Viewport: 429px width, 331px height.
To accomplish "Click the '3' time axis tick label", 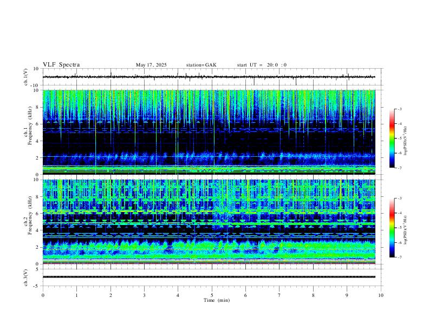I will click(144, 295).
